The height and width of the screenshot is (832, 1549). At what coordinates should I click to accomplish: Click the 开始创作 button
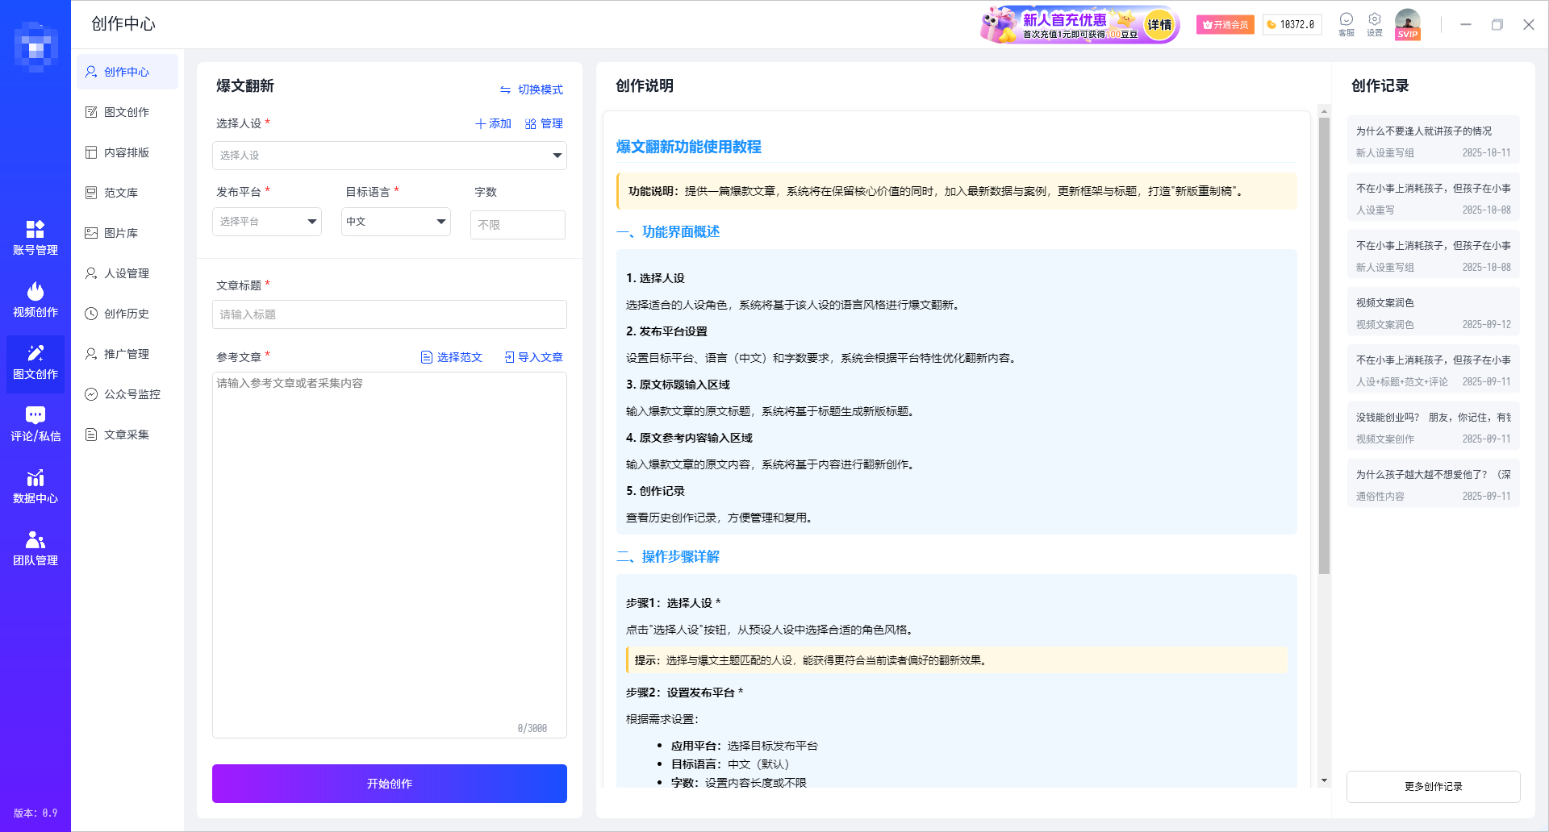click(389, 783)
